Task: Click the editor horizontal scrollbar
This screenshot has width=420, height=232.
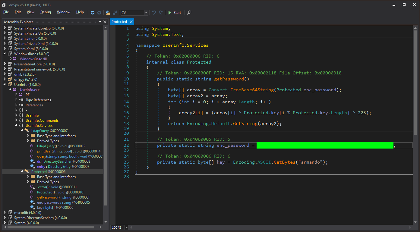Action: click(270, 227)
